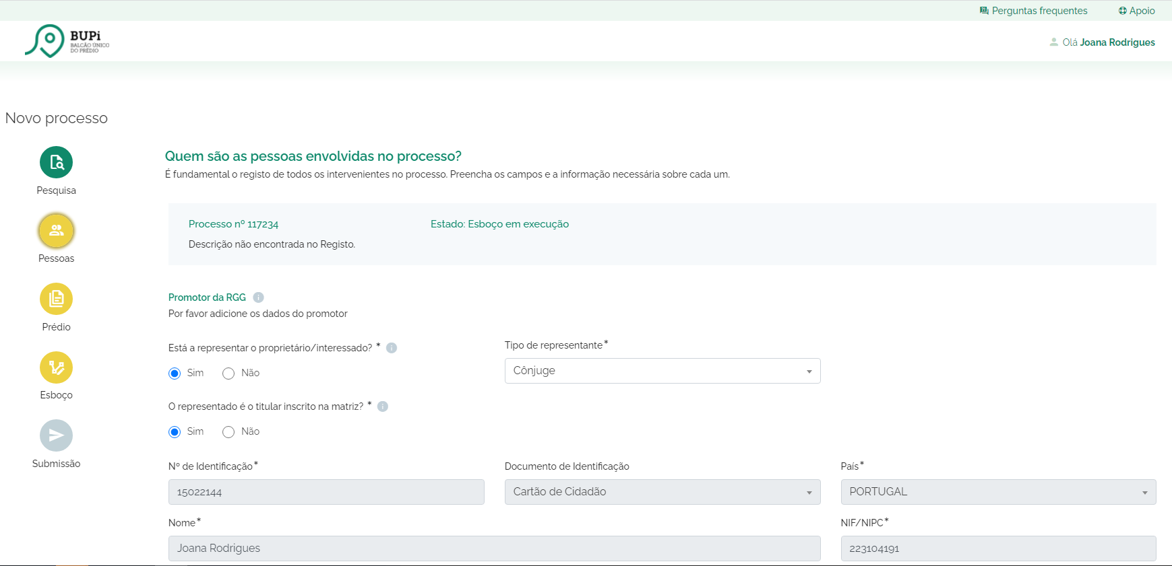1172x566 pixels.
Task: Click the 'Novo processo' title
Action: (x=57, y=118)
